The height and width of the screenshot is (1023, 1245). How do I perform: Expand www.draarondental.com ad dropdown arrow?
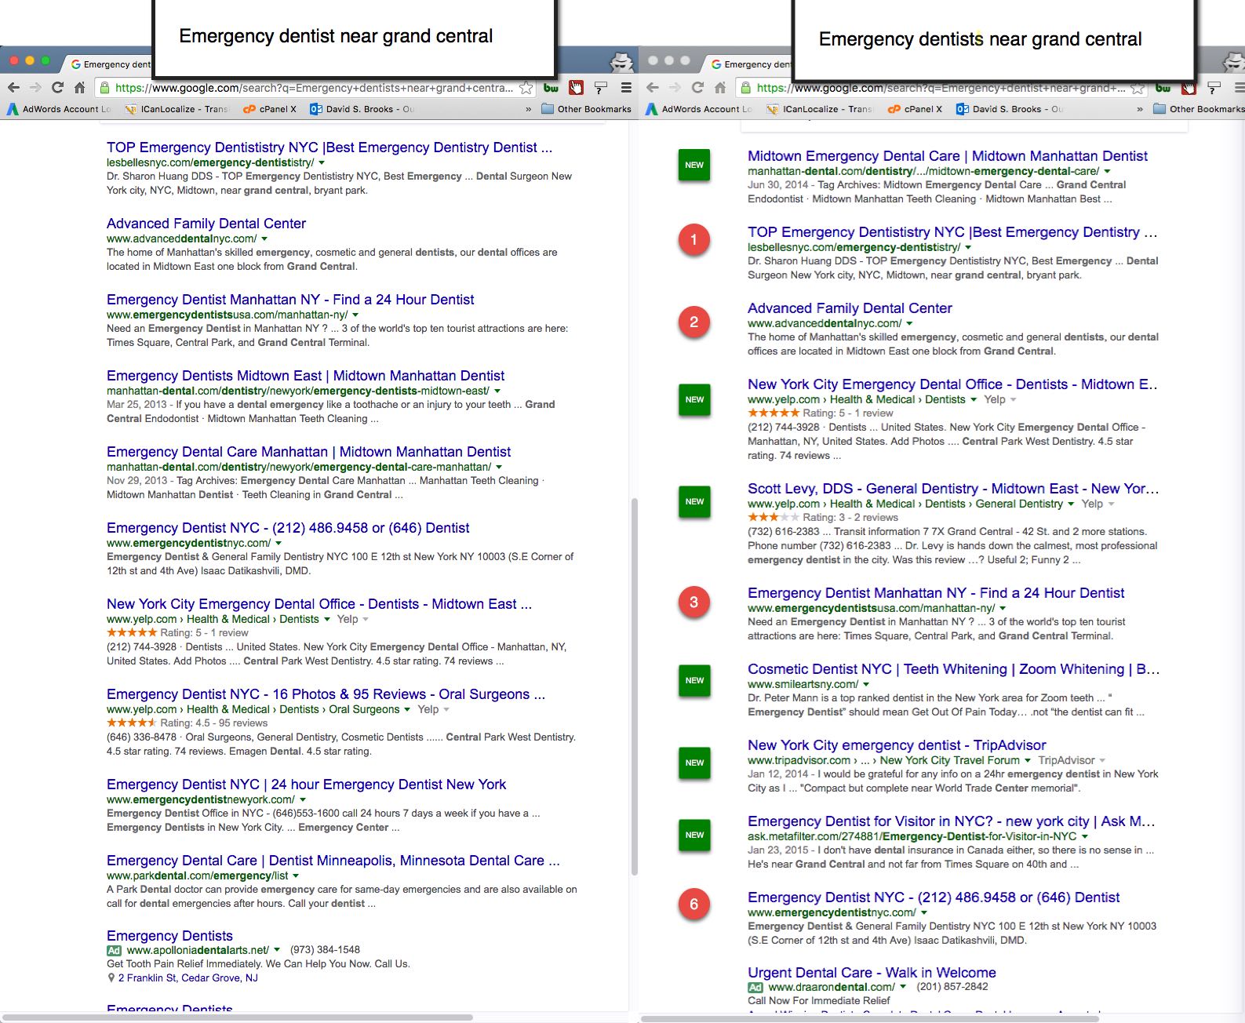point(903,987)
